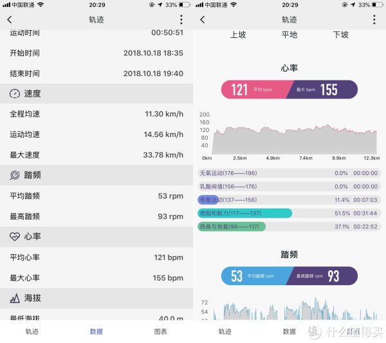Image resolution: width=386 pixels, height=343 pixels.
Task: Tap the location arrow on the right status bar
Action: click(x=353, y=5)
